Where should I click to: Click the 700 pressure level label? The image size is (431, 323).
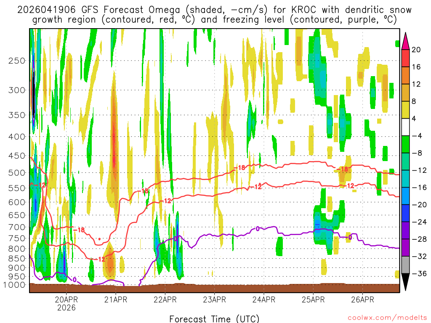17,227
